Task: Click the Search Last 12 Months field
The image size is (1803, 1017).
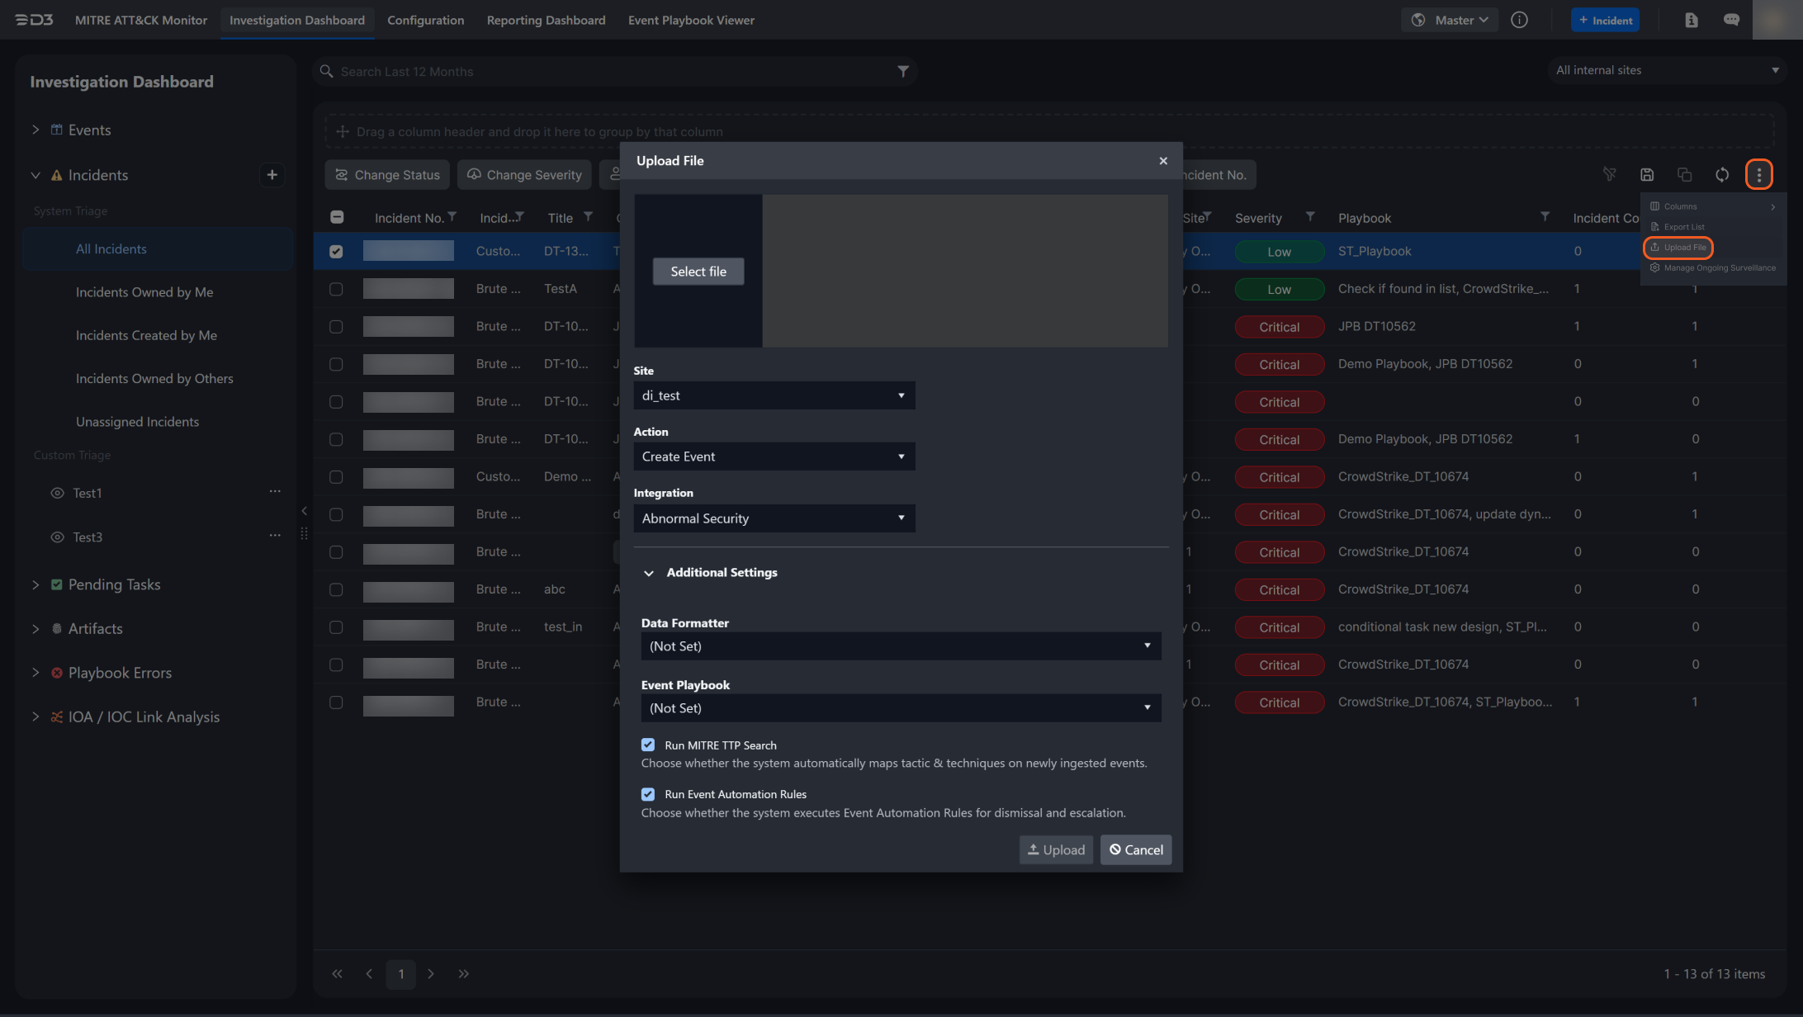Action: 611,72
